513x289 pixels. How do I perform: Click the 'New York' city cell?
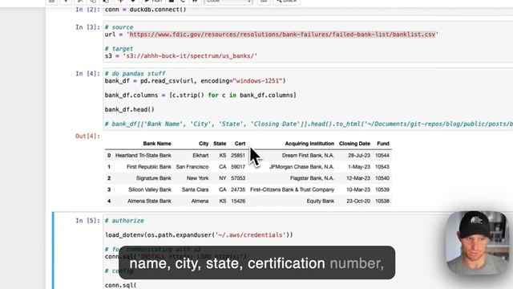(x=198, y=178)
